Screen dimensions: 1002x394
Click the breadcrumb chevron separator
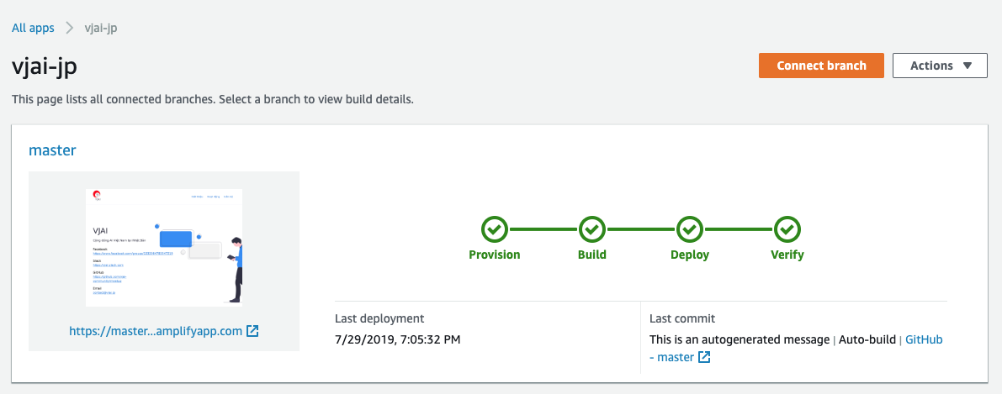point(70,28)
